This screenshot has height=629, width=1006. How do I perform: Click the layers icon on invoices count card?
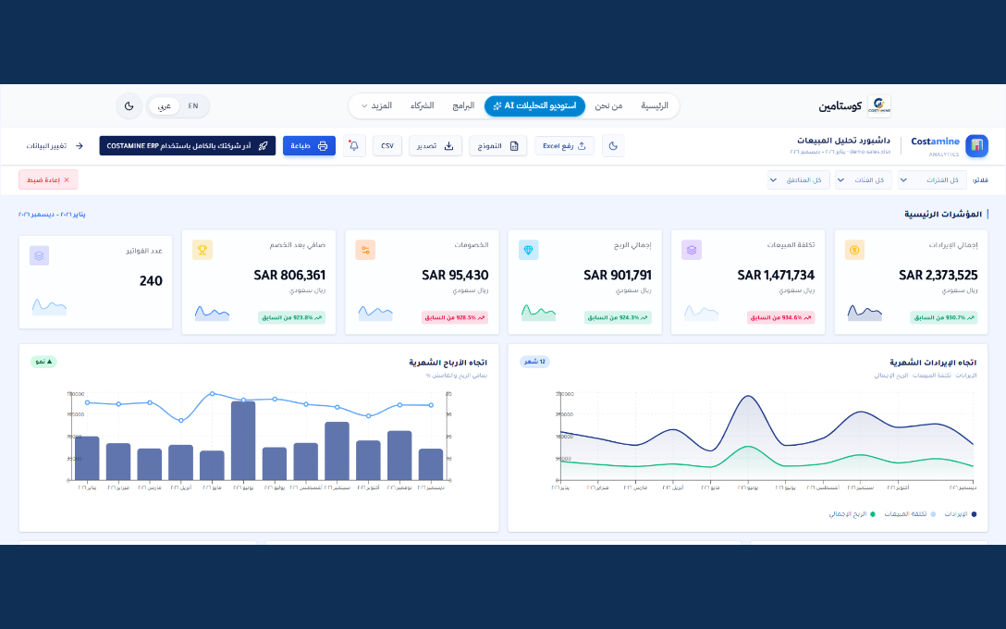(39, 255)
